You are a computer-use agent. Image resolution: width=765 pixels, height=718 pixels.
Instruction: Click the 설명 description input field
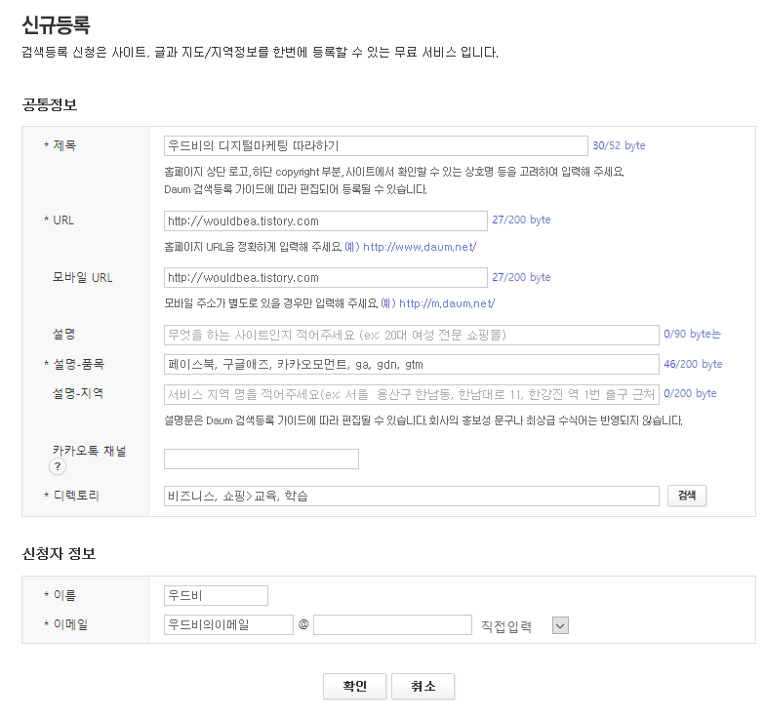tap(412, 336)
